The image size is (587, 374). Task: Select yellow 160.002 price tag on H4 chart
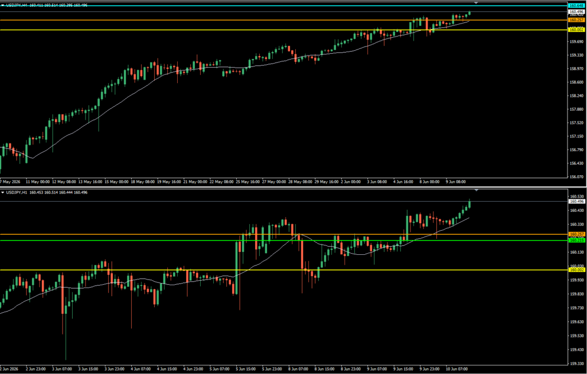click(576, 30)
